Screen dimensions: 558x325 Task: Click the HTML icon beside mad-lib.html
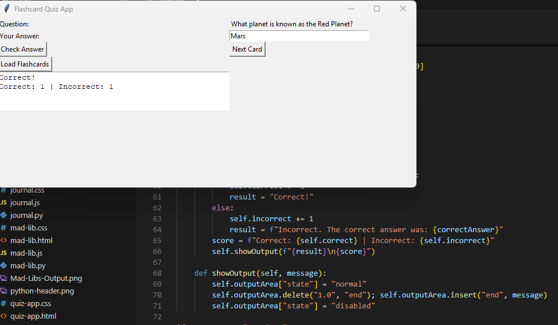click(3, 240)
